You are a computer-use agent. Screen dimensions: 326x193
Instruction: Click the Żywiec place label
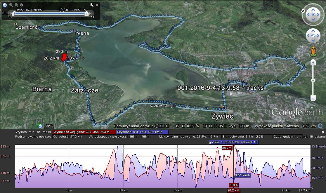(x=222, y=117)
